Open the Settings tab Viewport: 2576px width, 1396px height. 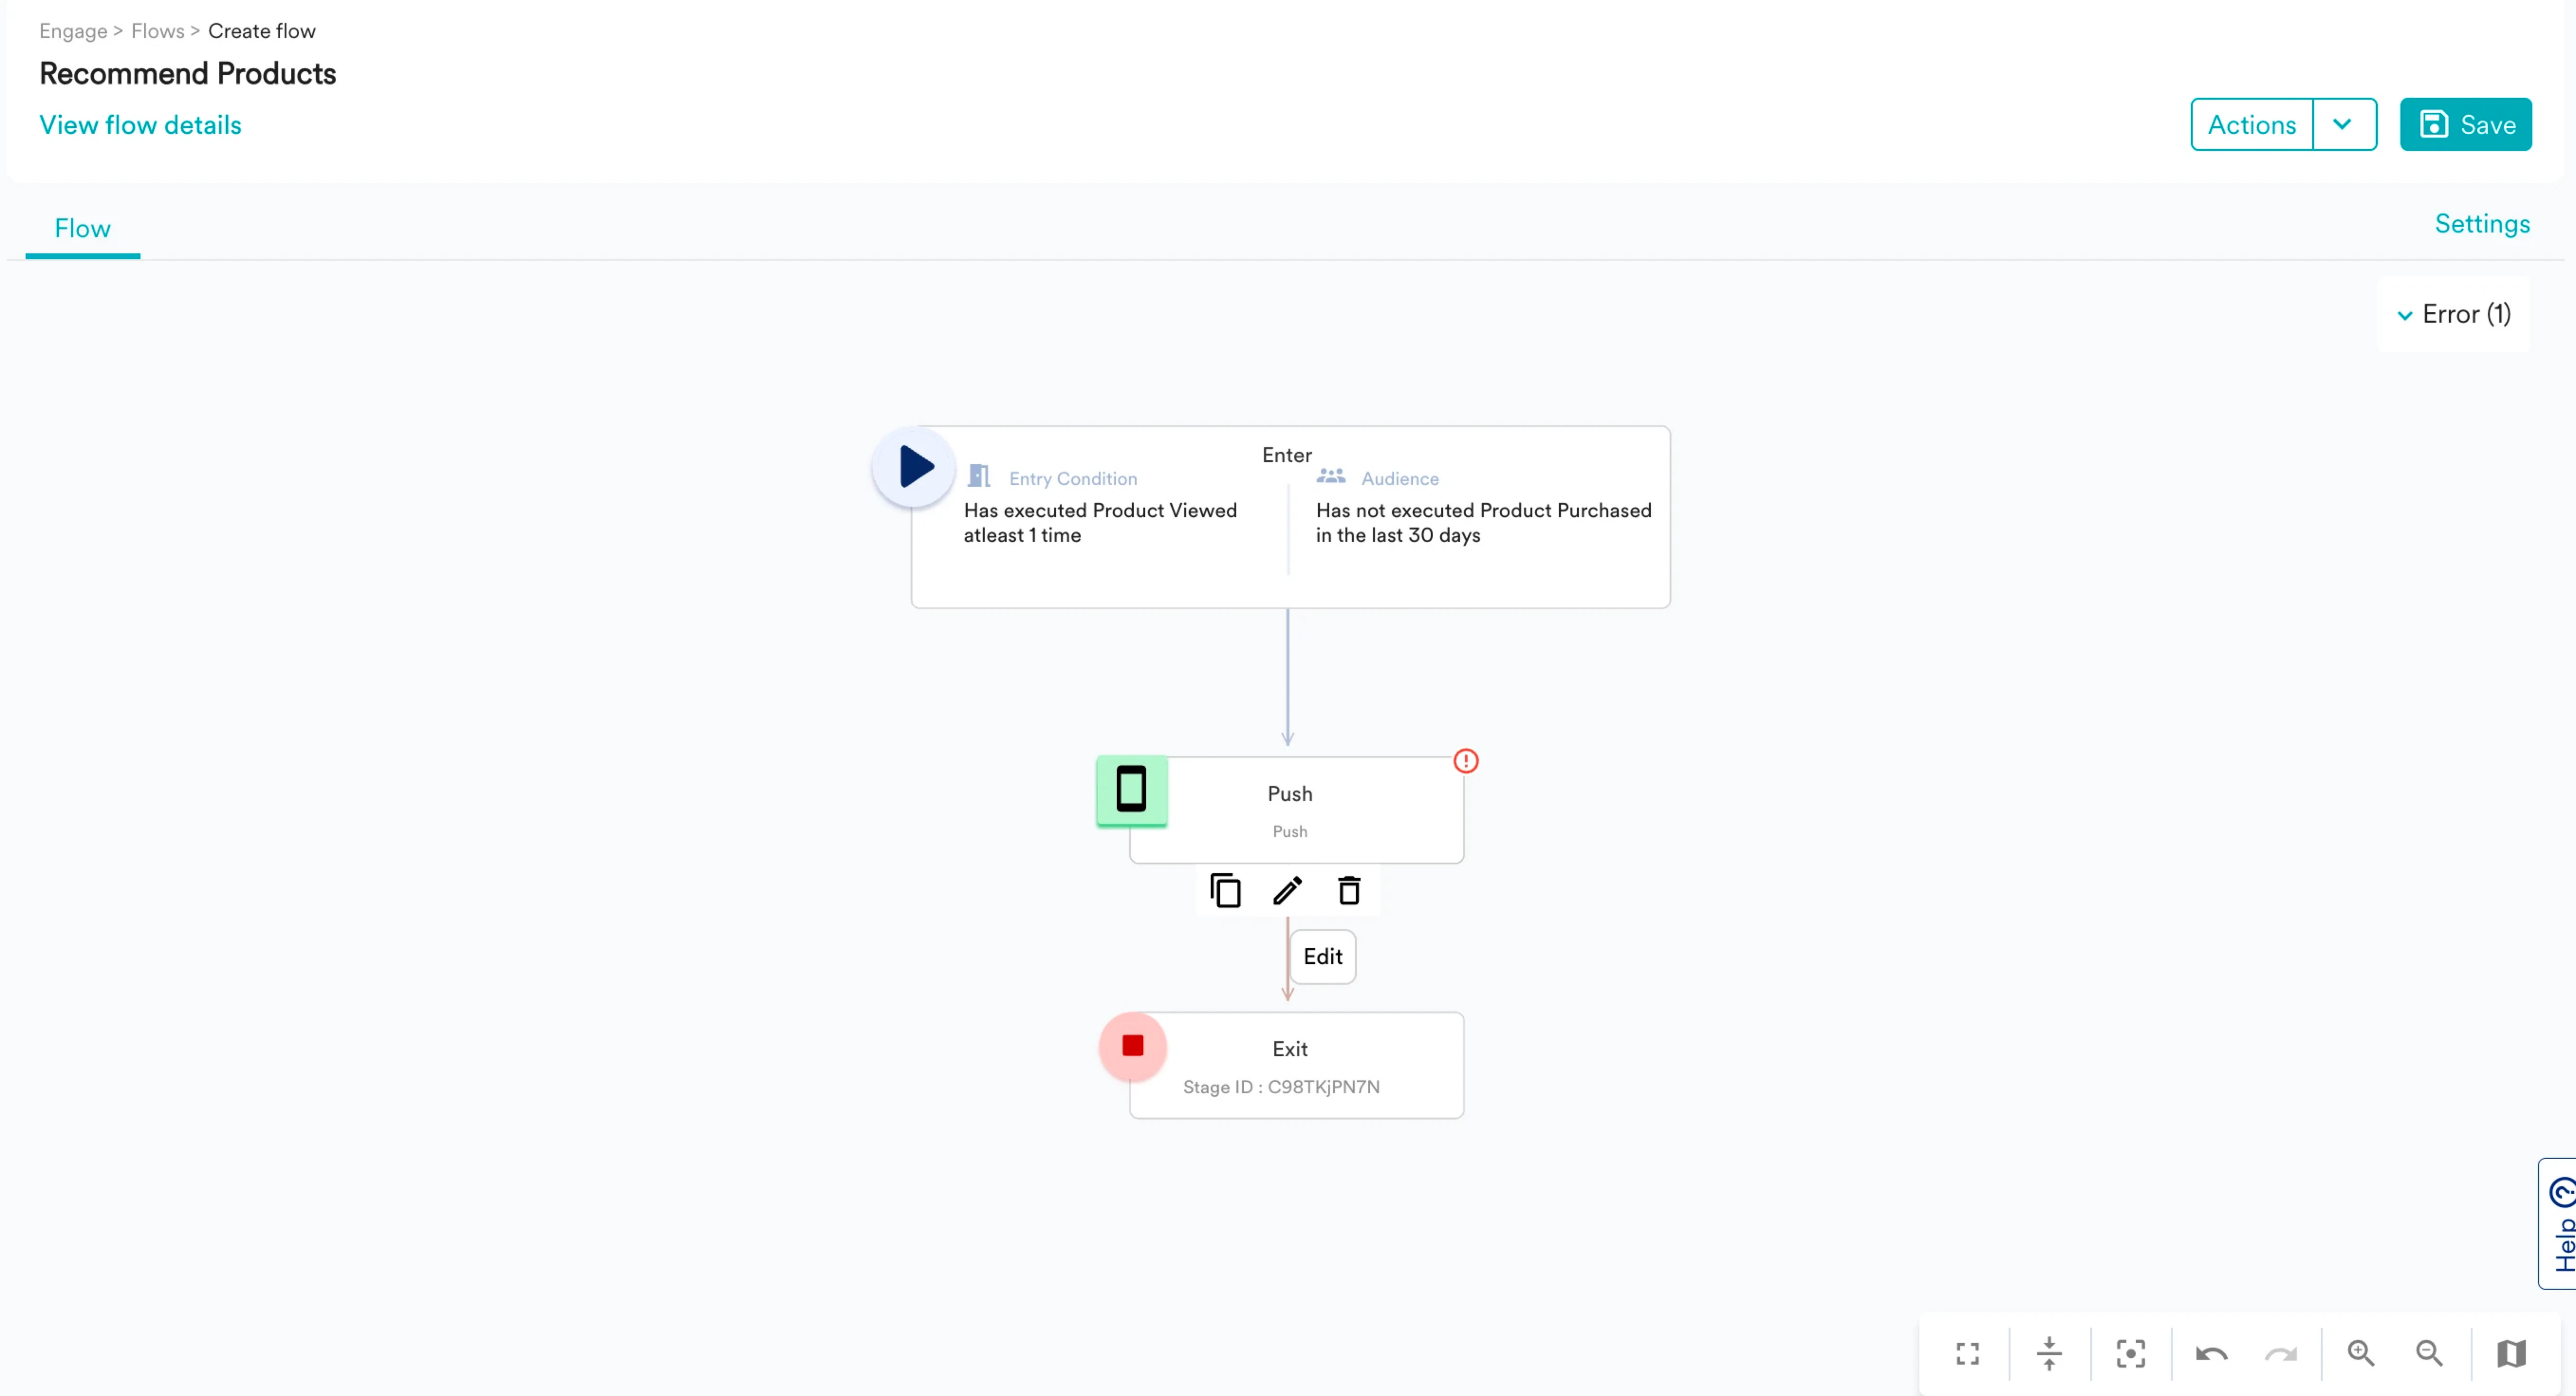[2482, 224]
